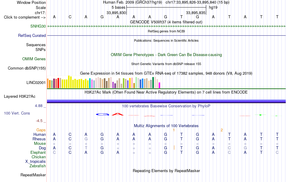Click the 'Click to complement -->' label
Viewport: 286px width, 182px height.
(25, 17)
